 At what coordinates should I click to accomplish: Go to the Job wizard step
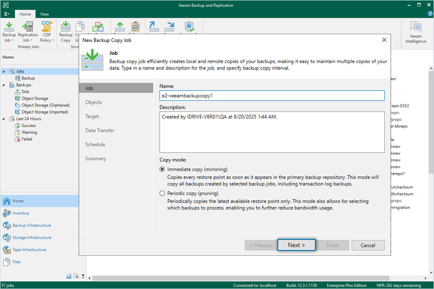pos(116,88)
